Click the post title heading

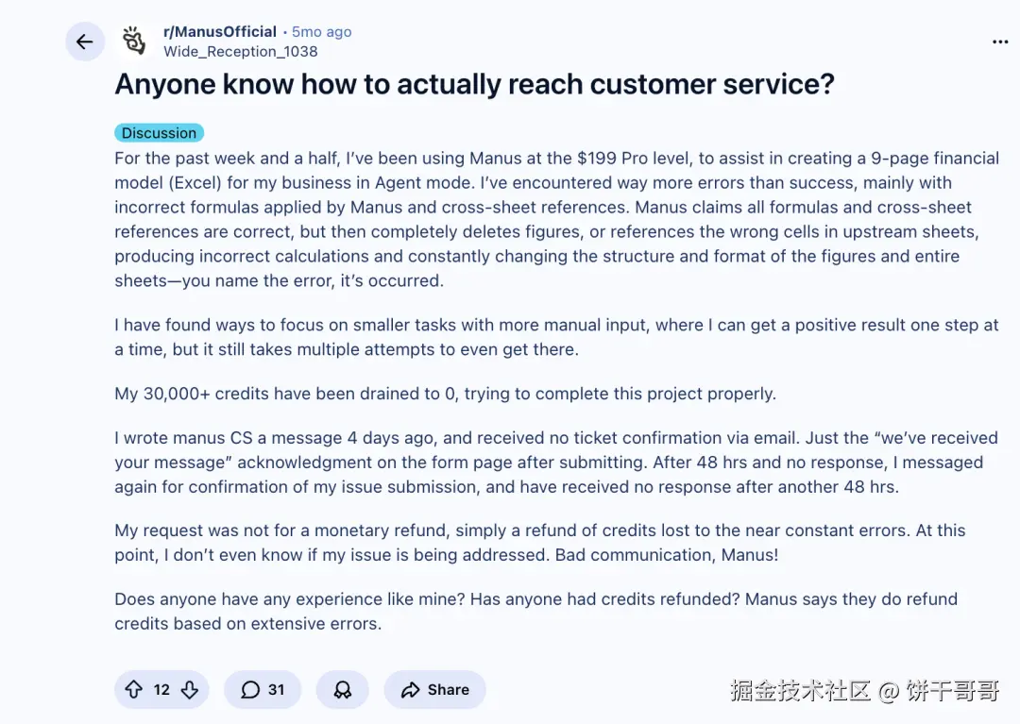point(474,85)
